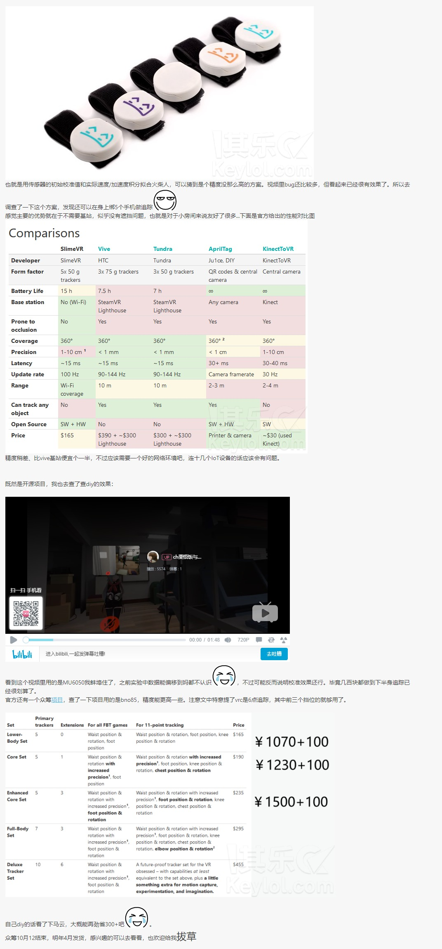Viewport: 442px width, 949px height.
Task: Play the bilibili video from the control bar
Action: (13, 640)
